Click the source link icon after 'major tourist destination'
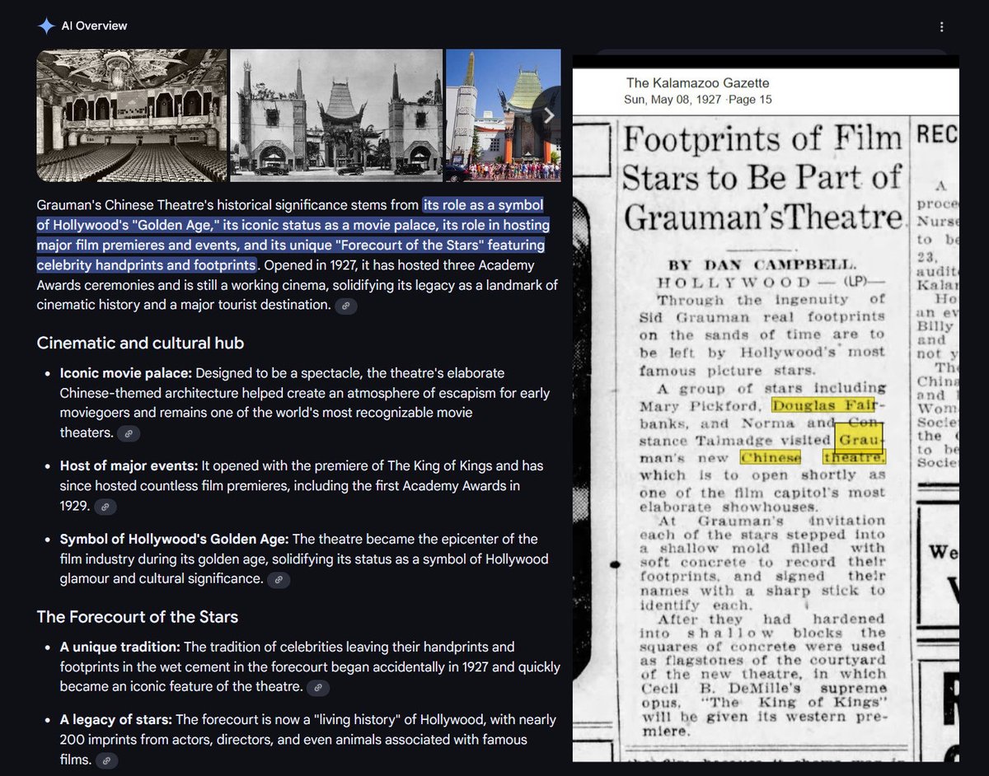 tap(346, 306)
